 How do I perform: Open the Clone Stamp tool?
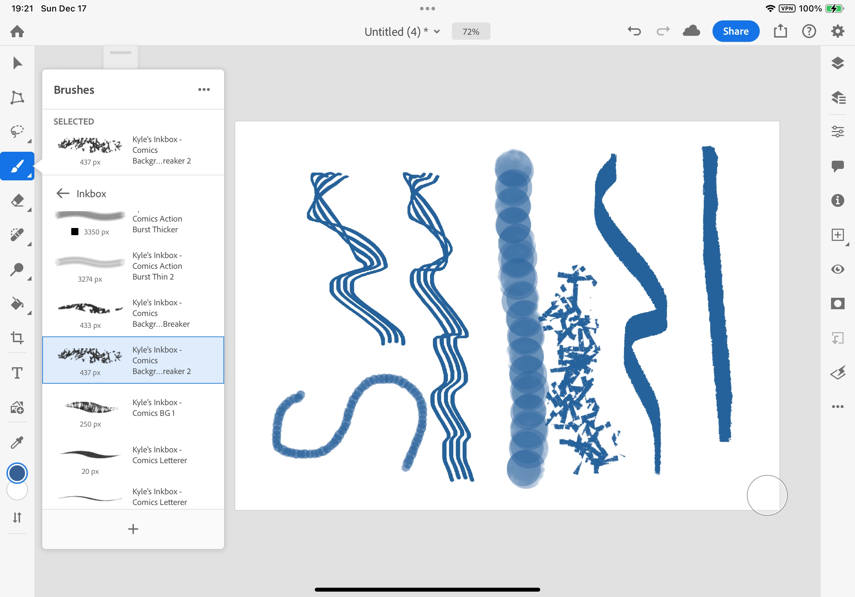point(17,269)
